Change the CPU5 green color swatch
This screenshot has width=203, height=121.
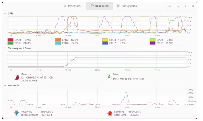(10, 43)
